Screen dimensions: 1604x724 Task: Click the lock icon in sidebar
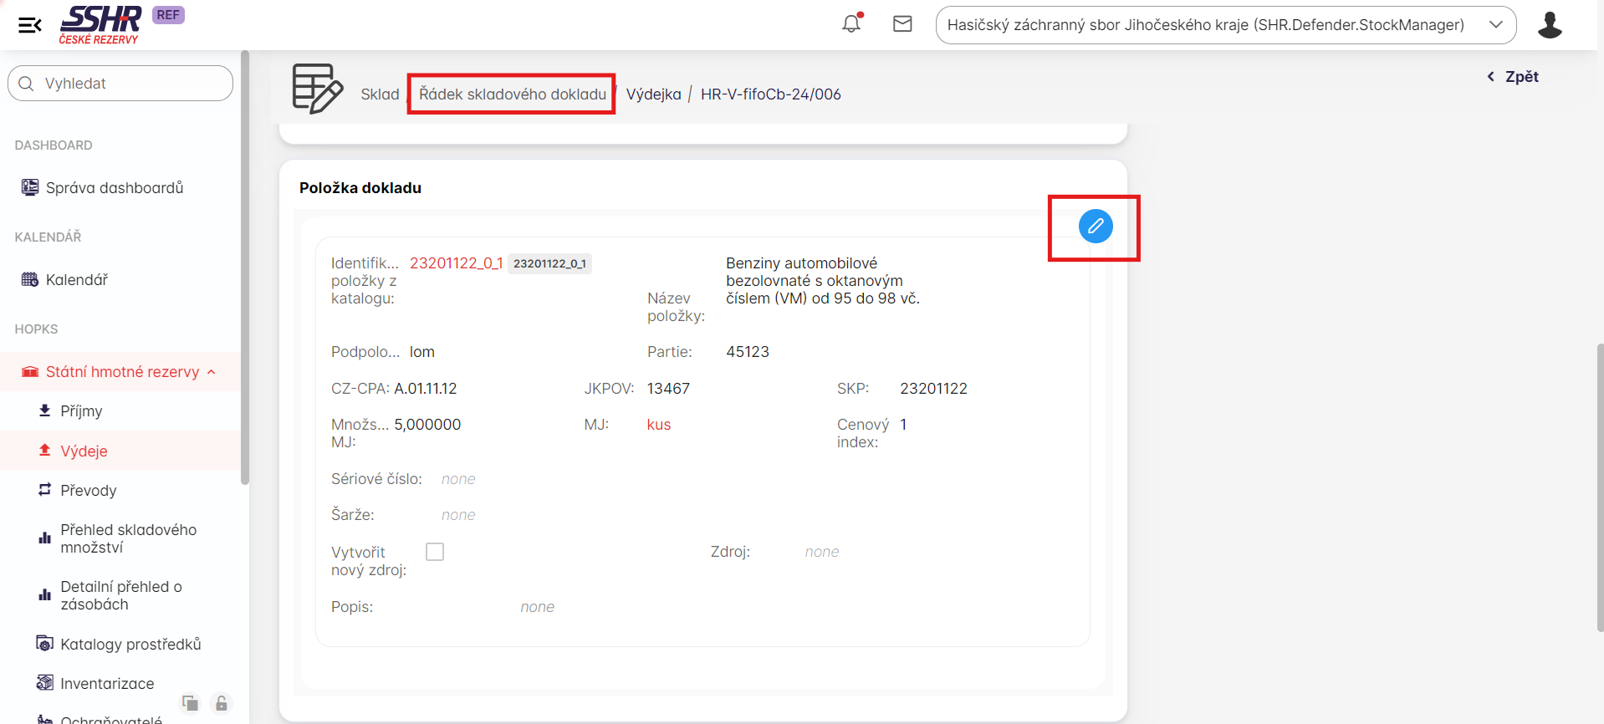pos(222,703)
